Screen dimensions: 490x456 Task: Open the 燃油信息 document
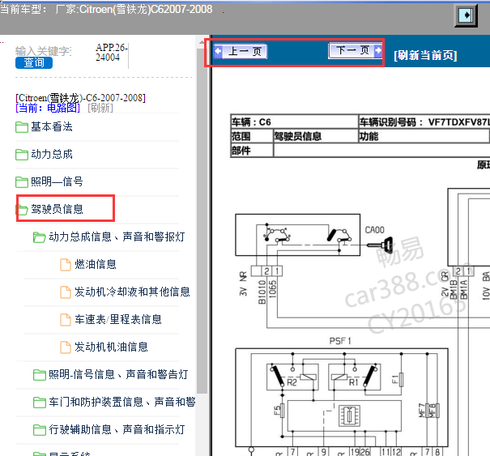click(x=96, y=264)
